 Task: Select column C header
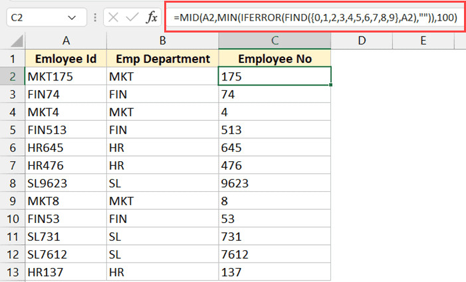pos(275,41)
